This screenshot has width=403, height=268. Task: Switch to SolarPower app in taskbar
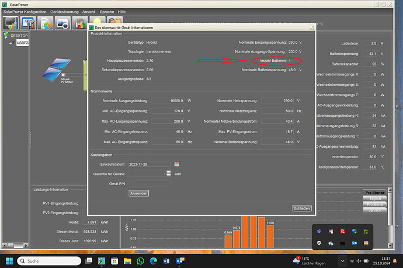pos(102,261)
